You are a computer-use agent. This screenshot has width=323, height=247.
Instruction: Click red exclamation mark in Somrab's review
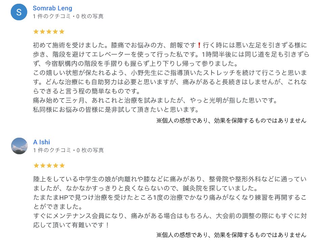199,45
